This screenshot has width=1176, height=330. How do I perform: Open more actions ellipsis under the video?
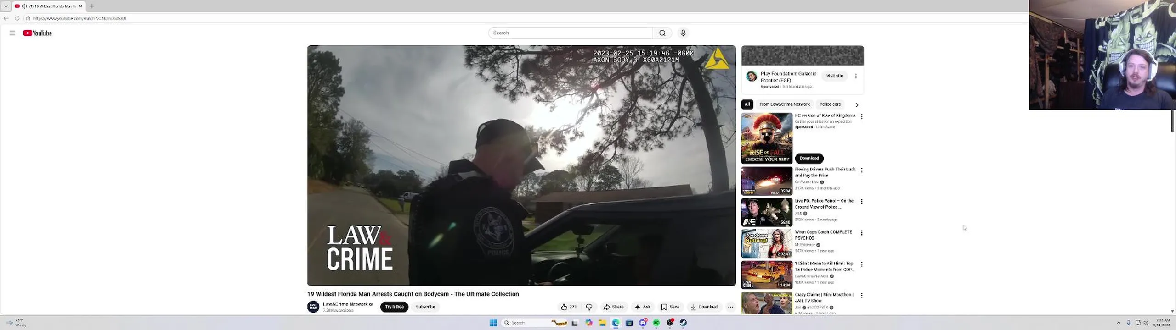pyautogui.click(x=730, y=307)
